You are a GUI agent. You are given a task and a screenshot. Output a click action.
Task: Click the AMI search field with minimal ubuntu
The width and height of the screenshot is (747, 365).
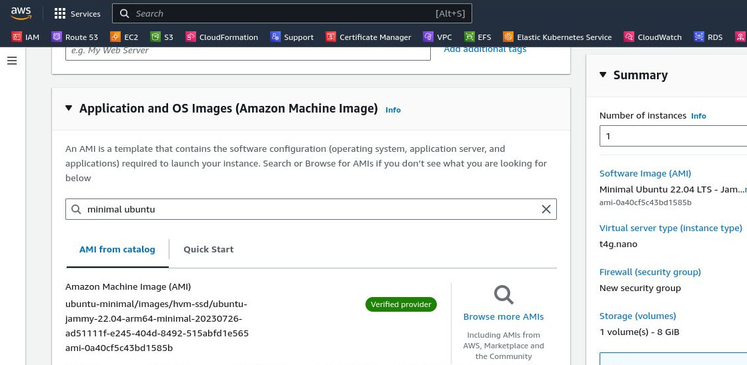tap(311, 209)
